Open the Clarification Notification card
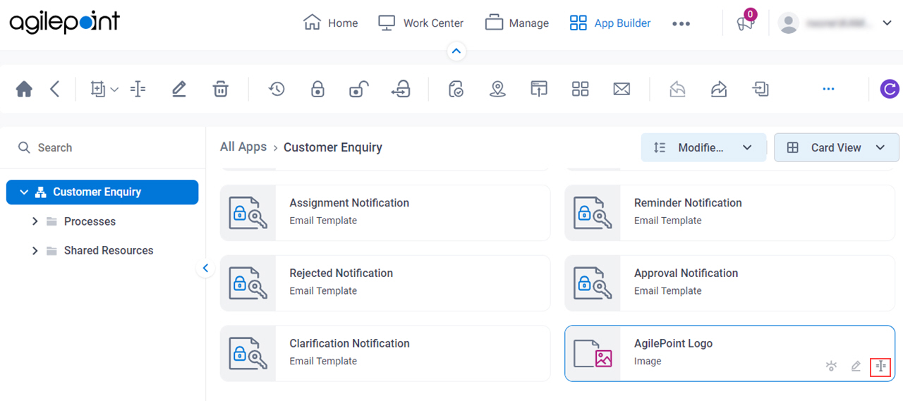903x401 pixels. [385, 354]
